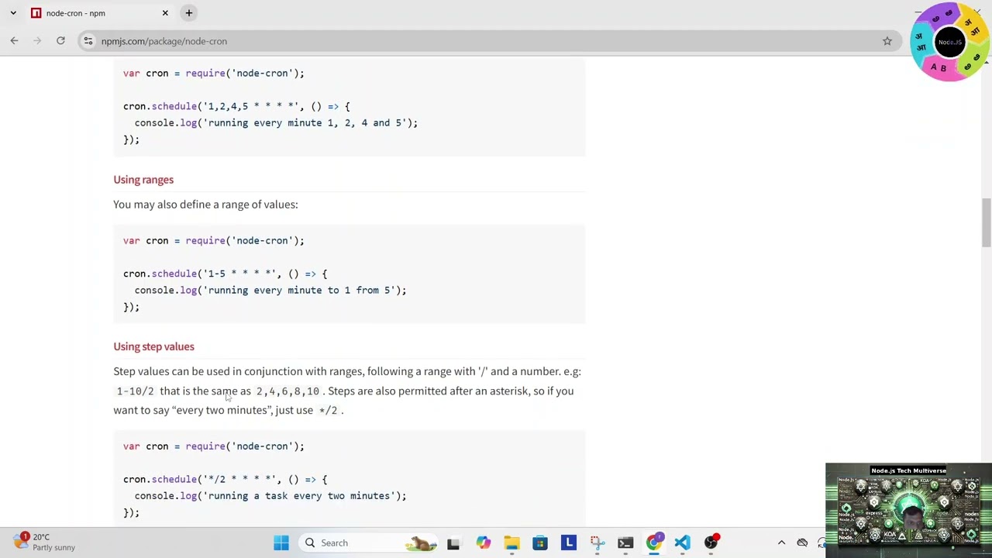Screen dimensions: 992x558
Task: Click the code line cron.schedule('1-5 * * * *'
Action: (x=226, y=274)
